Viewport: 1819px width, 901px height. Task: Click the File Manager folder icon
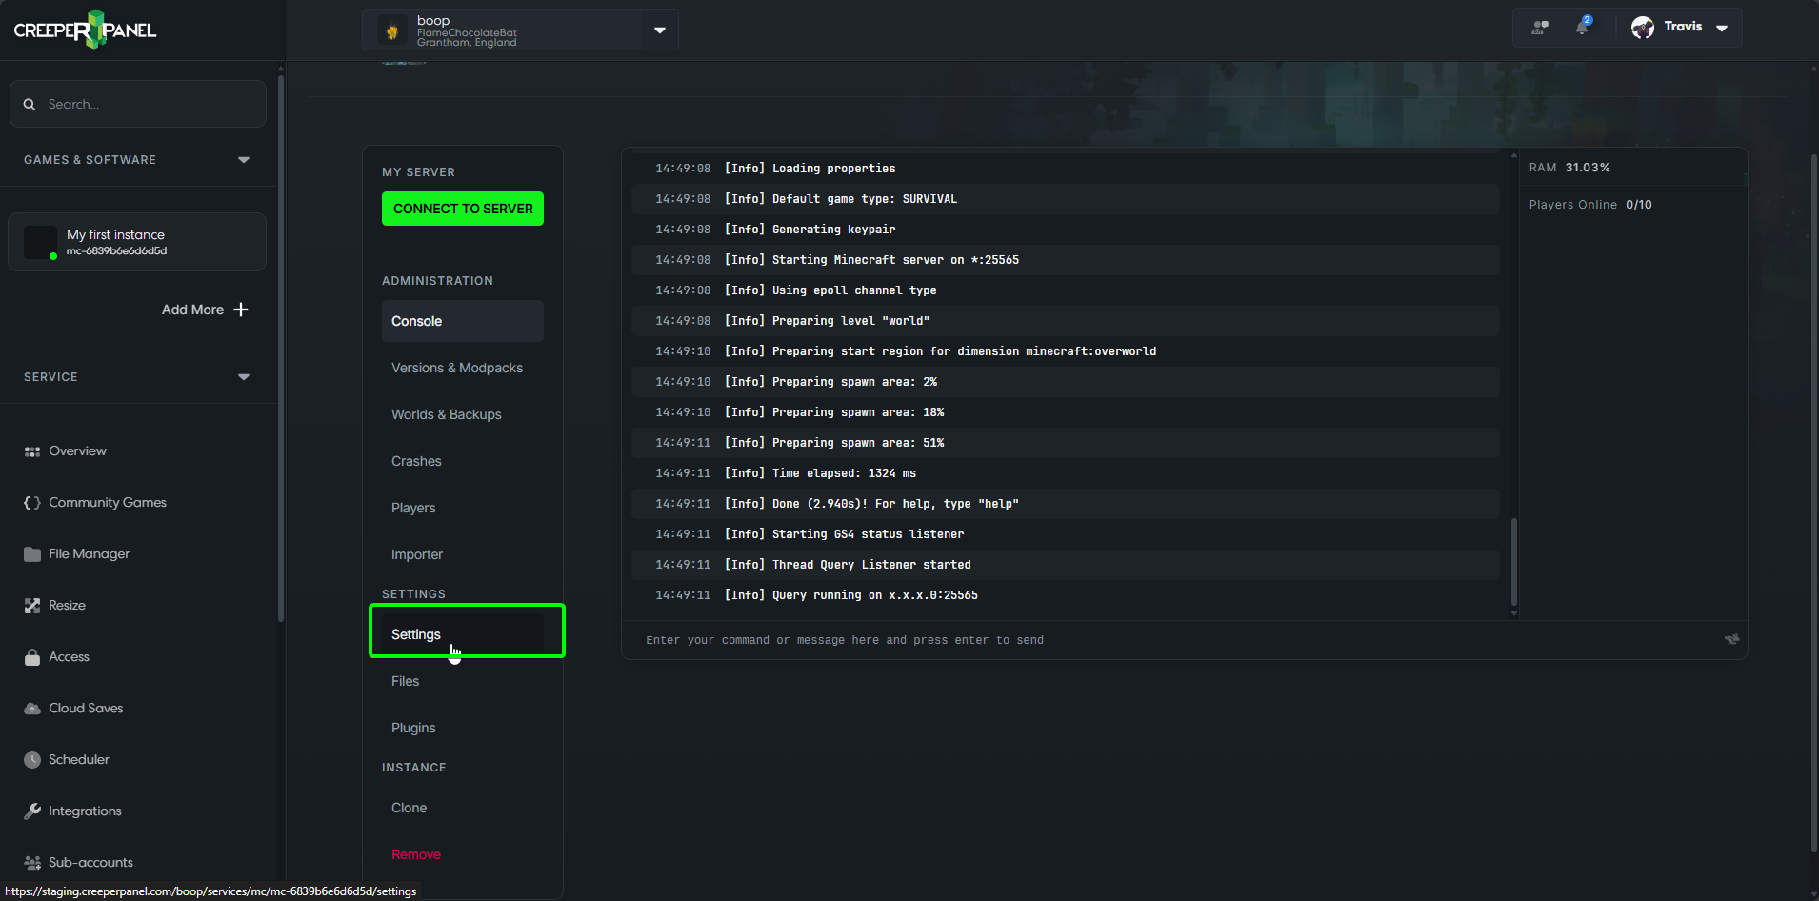[32, 554]
